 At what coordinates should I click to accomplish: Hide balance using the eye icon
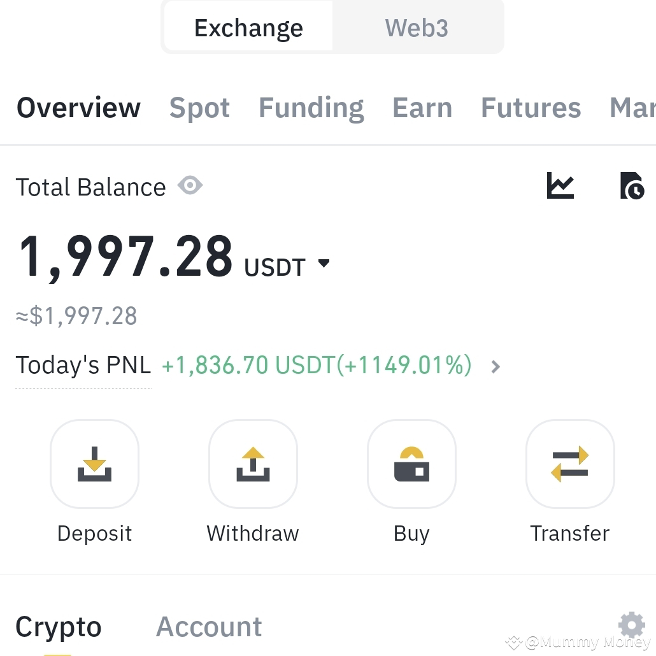click(190, 185)
